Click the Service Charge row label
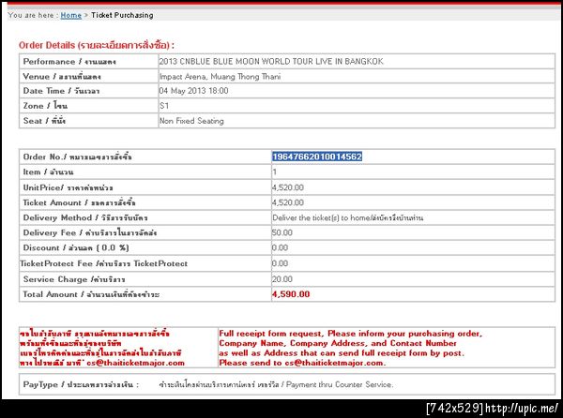 [x=74, y=279]
